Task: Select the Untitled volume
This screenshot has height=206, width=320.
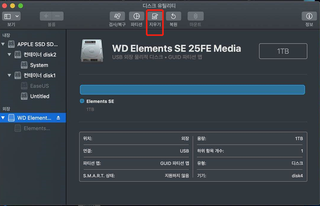Action: coord(39,96)
